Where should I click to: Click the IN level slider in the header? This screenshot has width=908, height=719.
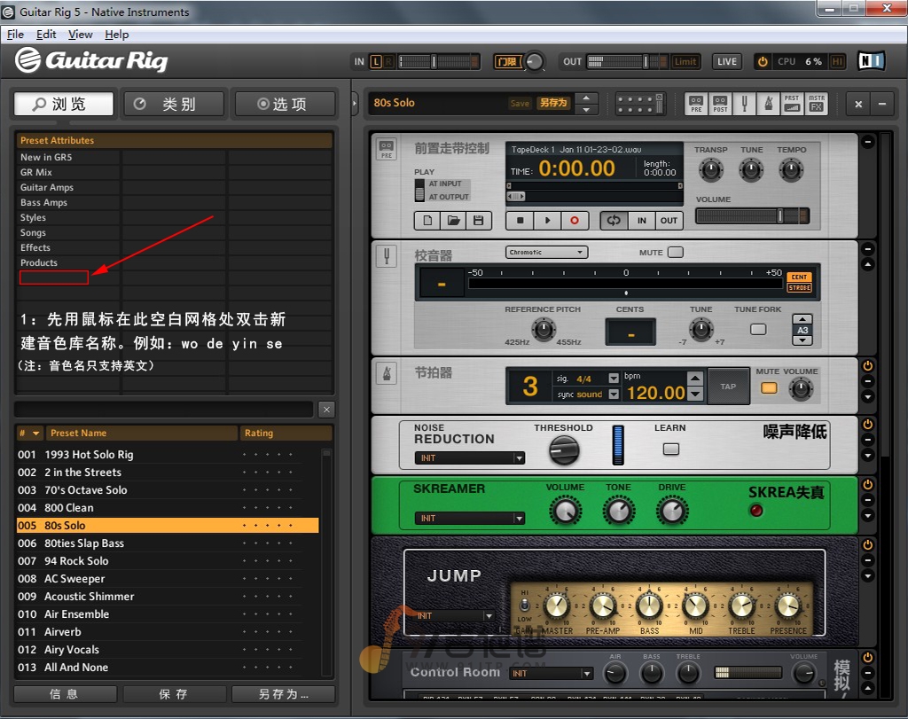(x=439, y=61)
